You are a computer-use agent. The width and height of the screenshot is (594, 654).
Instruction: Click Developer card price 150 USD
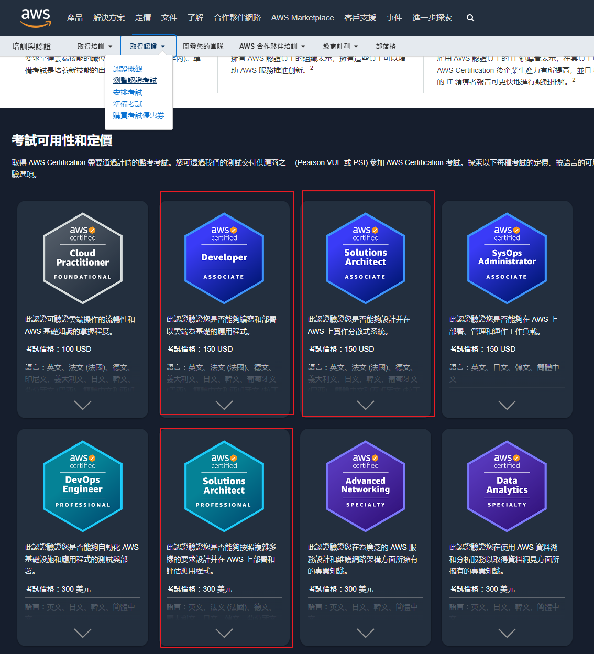[x=200, y=349]
